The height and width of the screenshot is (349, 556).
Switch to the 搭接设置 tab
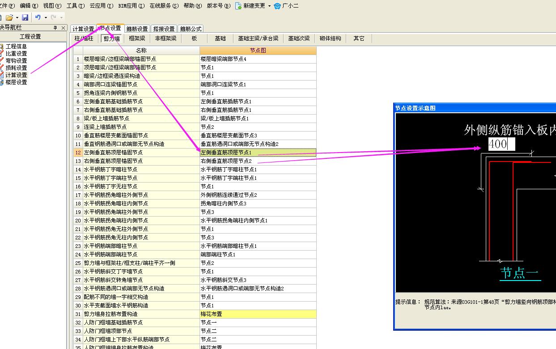(x=164, y=29)
